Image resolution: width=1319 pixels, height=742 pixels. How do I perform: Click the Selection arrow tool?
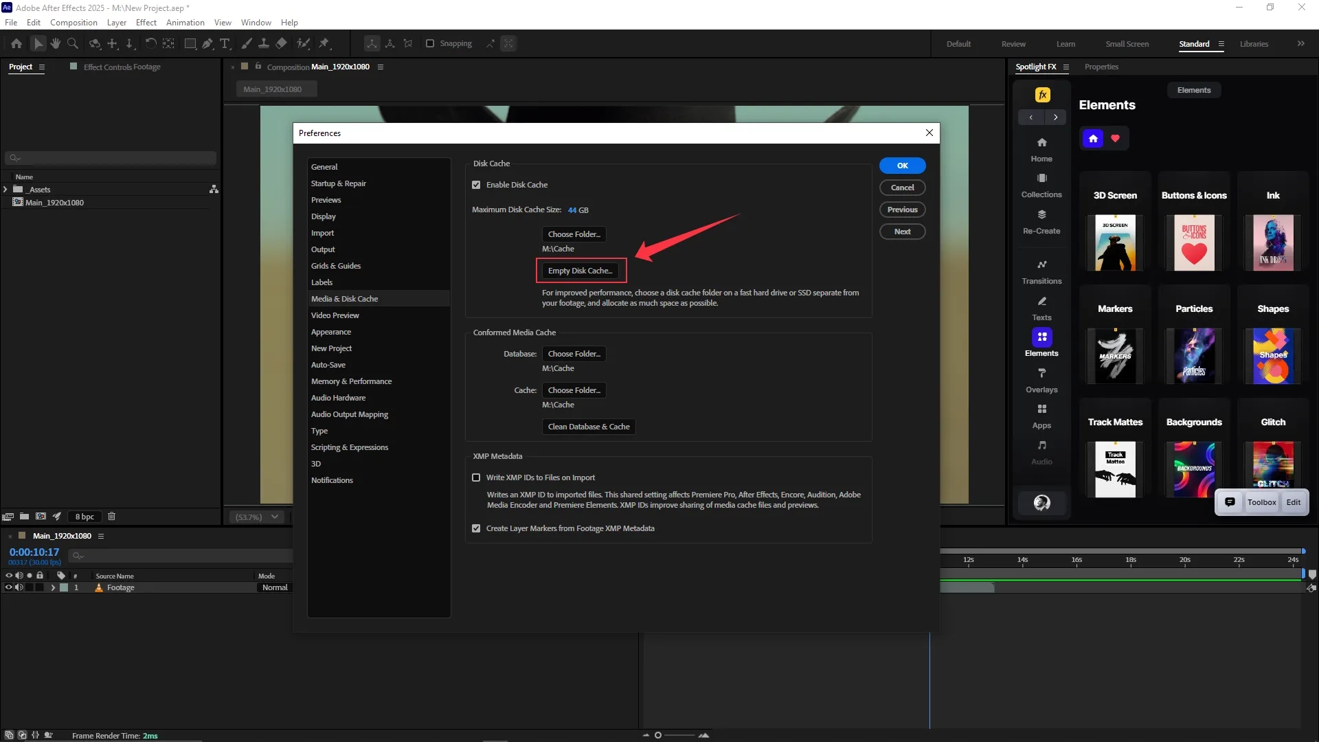[x=38, y=43]
